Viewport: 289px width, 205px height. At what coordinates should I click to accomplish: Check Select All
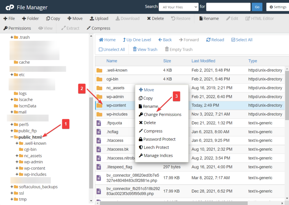coord(242,40)
